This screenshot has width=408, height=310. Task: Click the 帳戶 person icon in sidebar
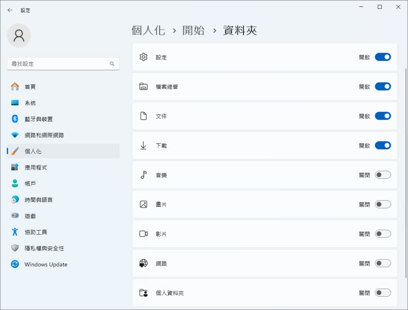coord(15,184)
